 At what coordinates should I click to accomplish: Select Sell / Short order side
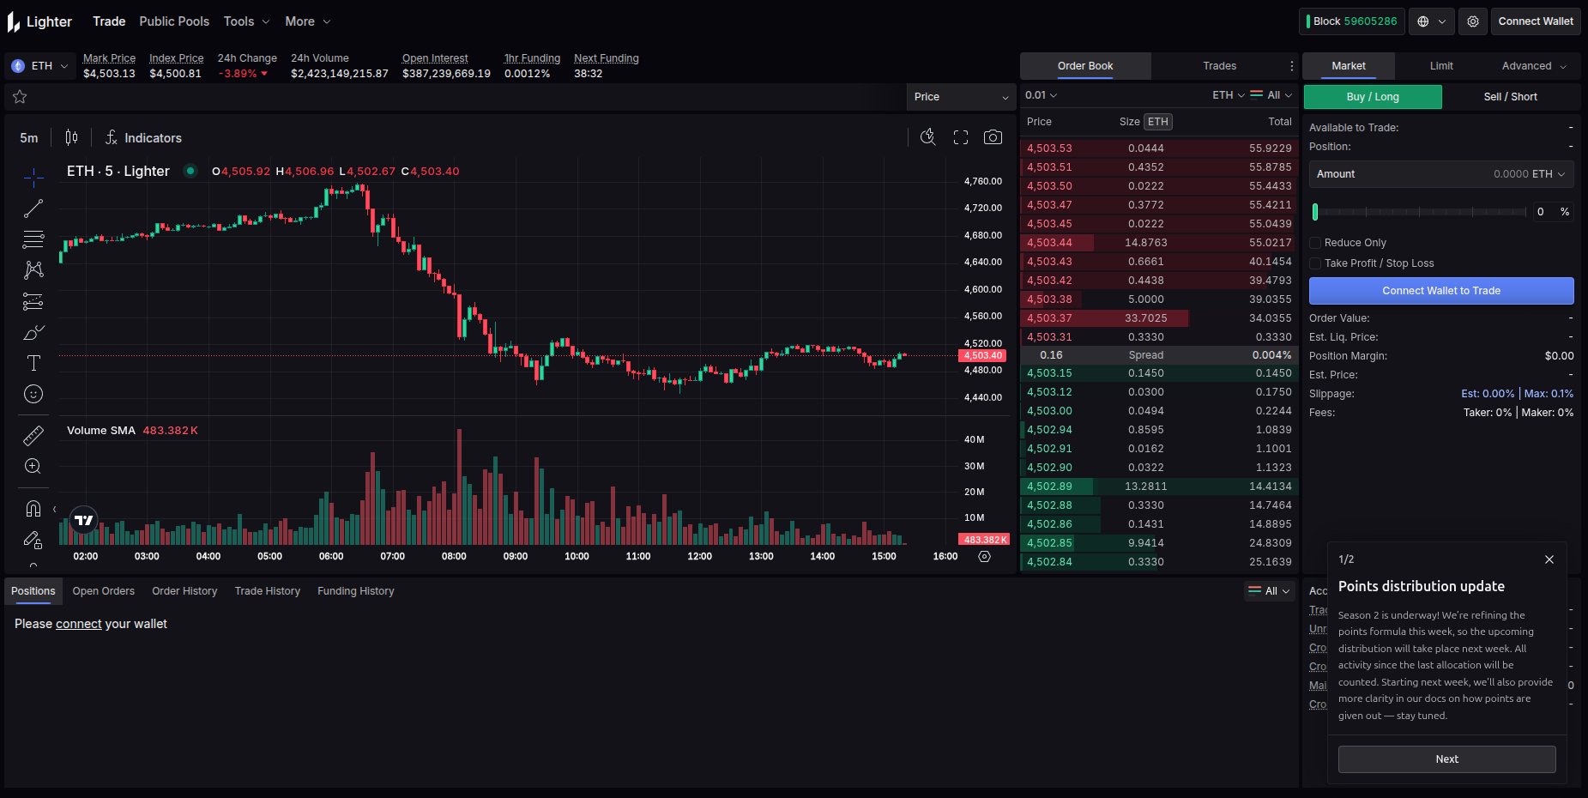point(1511,97)
